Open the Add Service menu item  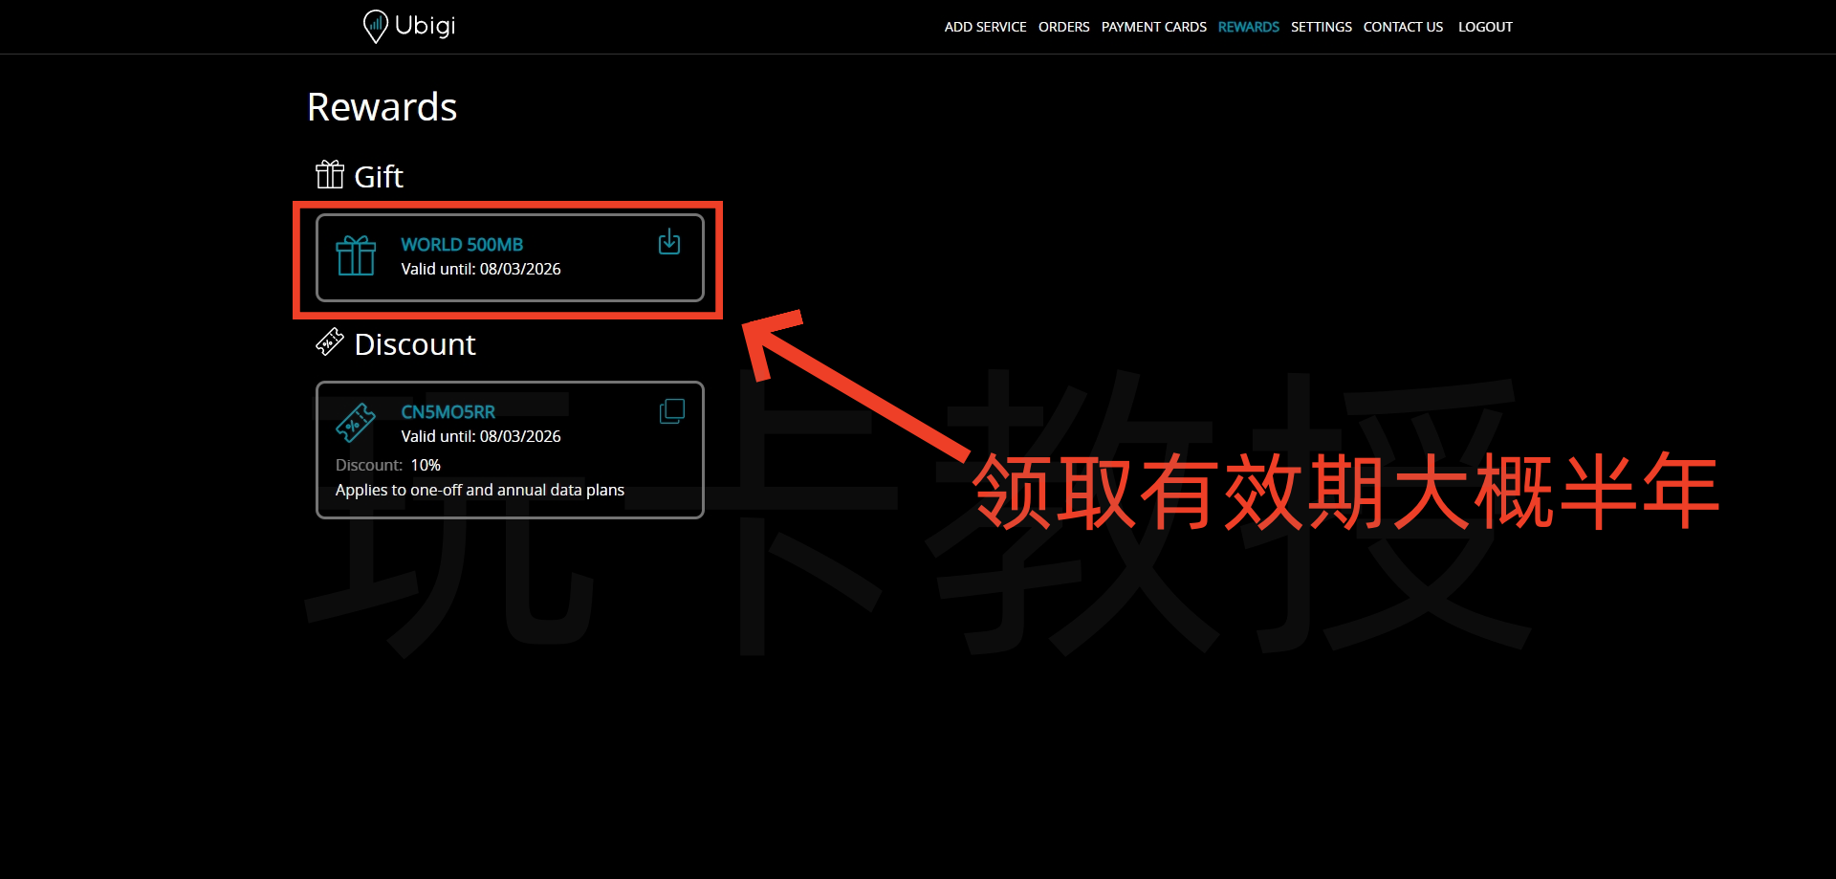(x=985, y=27)
